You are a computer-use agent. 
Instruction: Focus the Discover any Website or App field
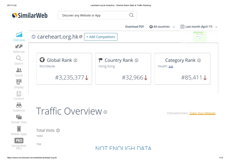pyautogui.click(x=97, y=15)
